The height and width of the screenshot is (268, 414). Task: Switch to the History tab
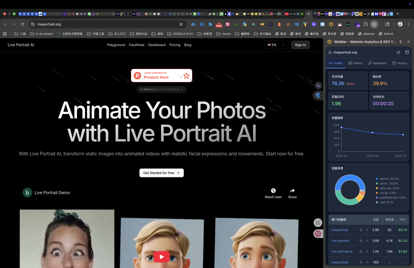pyautogui.click(x=400, y=63)
